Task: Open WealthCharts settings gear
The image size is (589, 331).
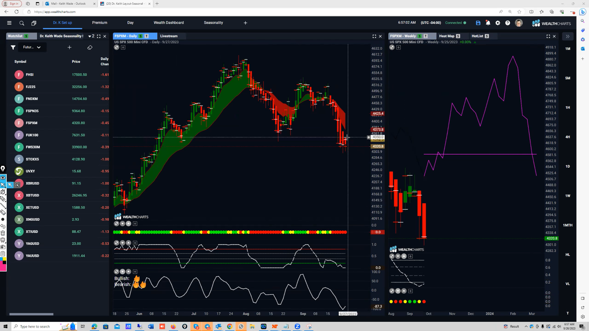Action: click(498, 23)
